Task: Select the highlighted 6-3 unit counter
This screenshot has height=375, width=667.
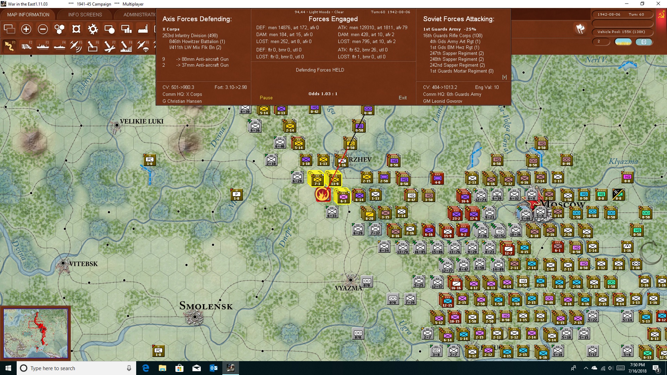Action: coord(343,197)
